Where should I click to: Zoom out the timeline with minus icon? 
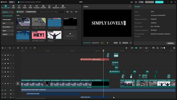click(x=157, y=48)
